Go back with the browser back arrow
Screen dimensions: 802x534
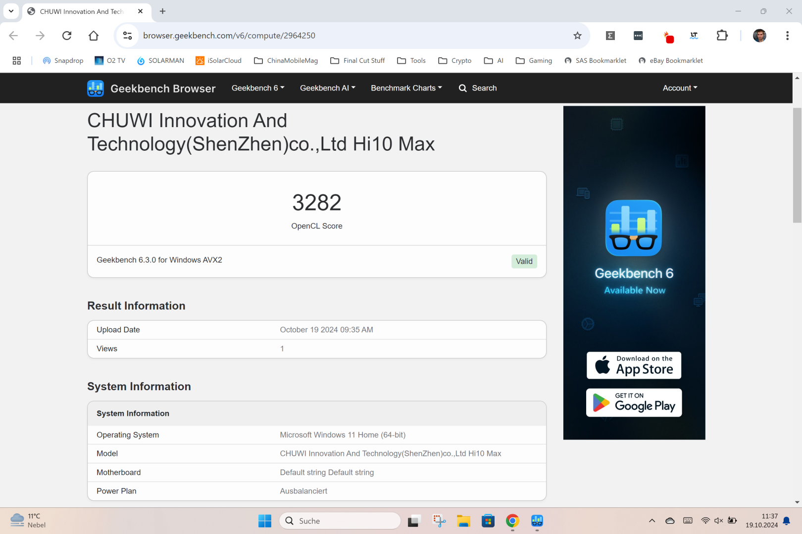point(13,36)
